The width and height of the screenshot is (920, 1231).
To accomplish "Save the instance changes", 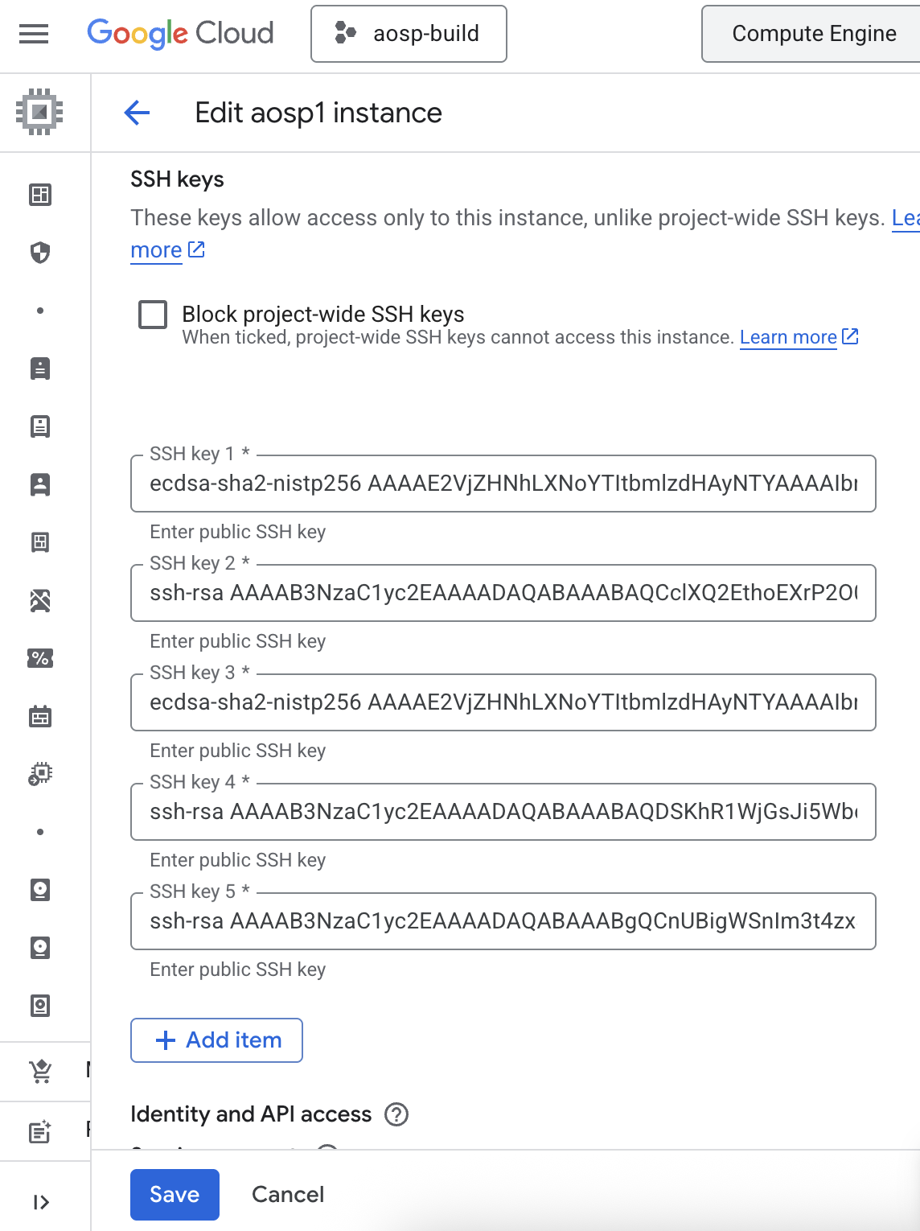I will point(174,1195).
